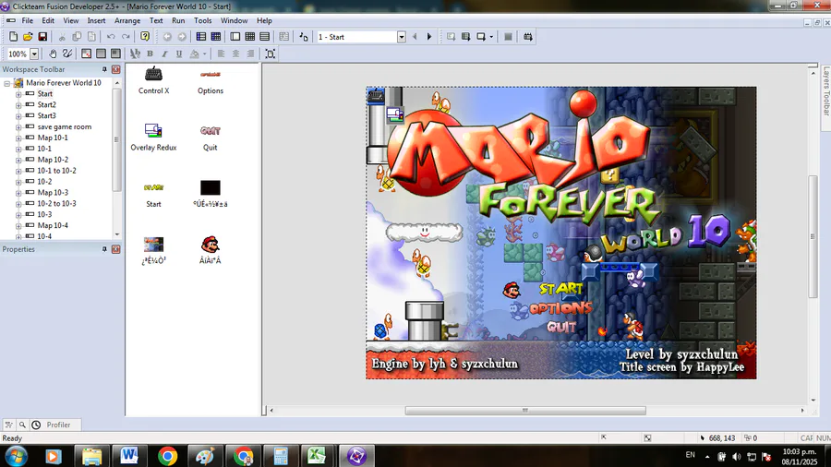Close the Workspace Toolbar panel
Image resolution: width=831 pixels, height=467 pixels.
coord(116,69)
